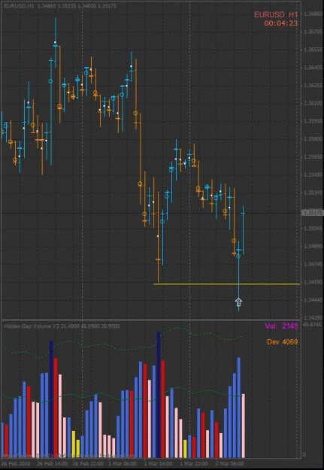This screenshot has height=470, width=324.
Task: Click the red EURUSD H1 label
Action: tap(276, 14)
